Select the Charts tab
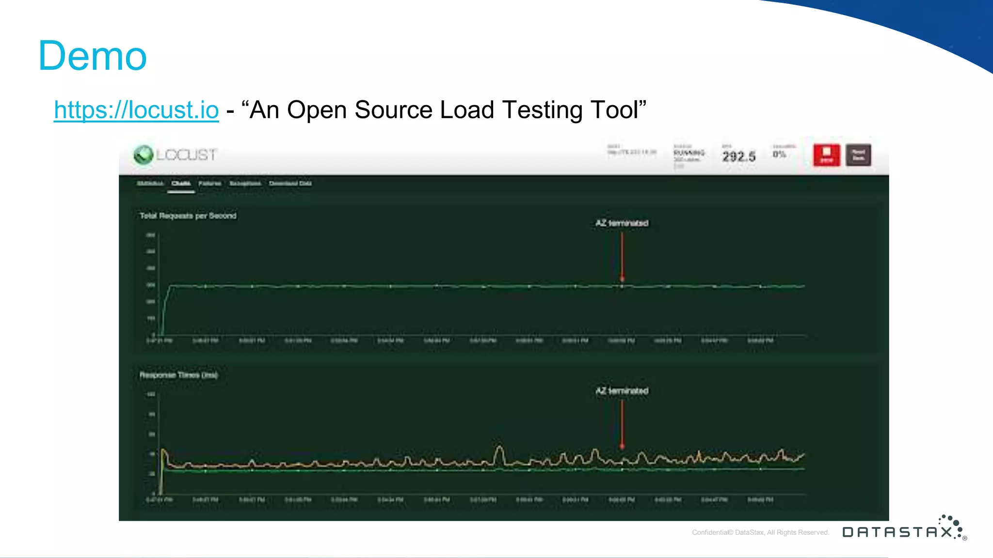 click(x=181, y=184)
